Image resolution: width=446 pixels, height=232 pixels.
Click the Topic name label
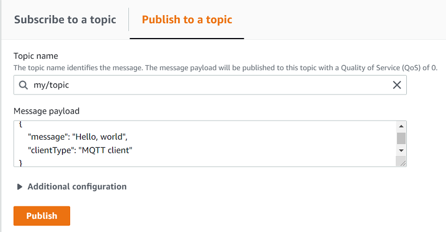point(36,56)
